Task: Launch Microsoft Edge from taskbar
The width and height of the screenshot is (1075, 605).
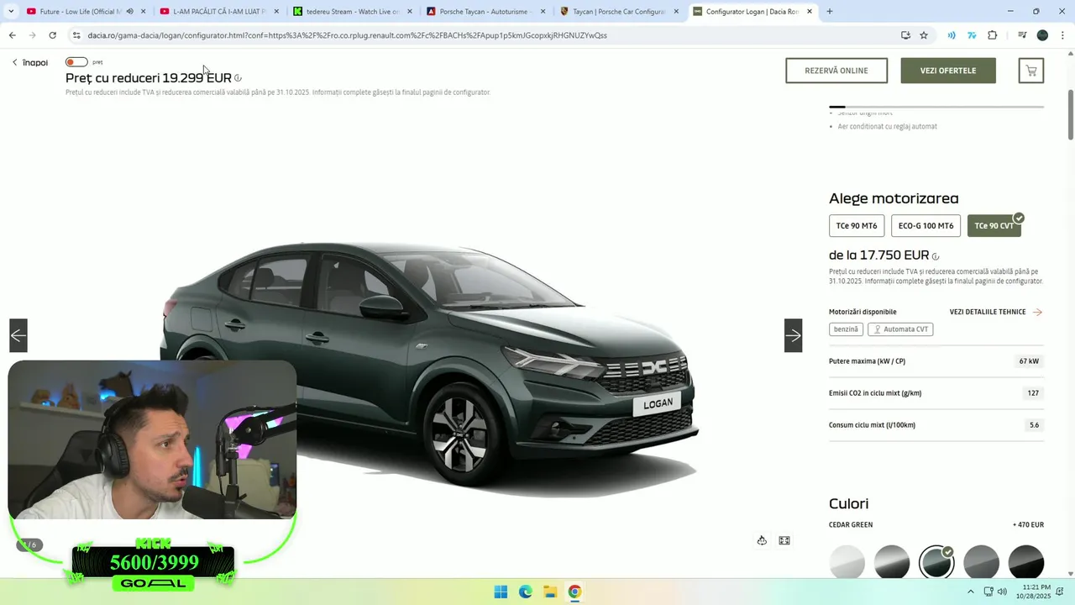Action: tap(526, 592)
